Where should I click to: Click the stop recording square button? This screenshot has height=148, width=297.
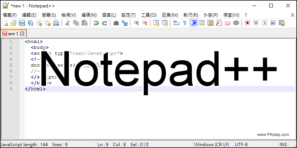(x=256, y=23)
